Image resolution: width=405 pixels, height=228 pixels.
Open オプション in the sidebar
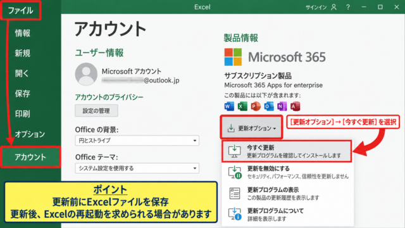click(30, 134)
